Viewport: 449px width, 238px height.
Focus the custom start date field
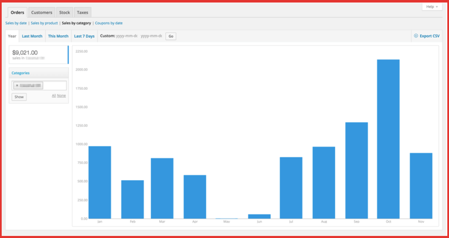tap(127, 36)
